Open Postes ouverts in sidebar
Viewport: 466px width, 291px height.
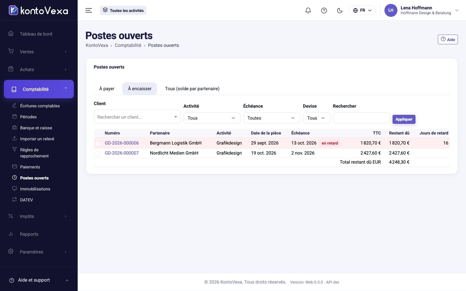click(34, 178)
